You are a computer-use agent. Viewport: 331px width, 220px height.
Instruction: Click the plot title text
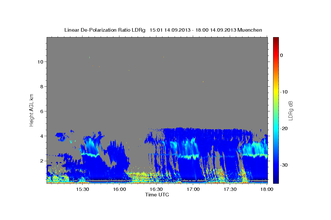pos(163,30)
